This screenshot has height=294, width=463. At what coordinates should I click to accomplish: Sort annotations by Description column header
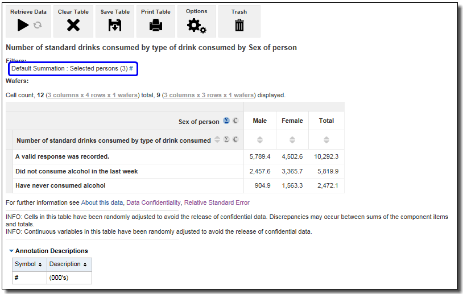[68, 264]
